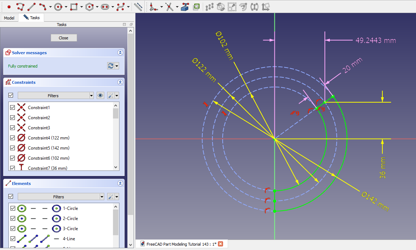Uncheck the 2-Circle element checkbox

pyautogui.click(x=13, y=219)
